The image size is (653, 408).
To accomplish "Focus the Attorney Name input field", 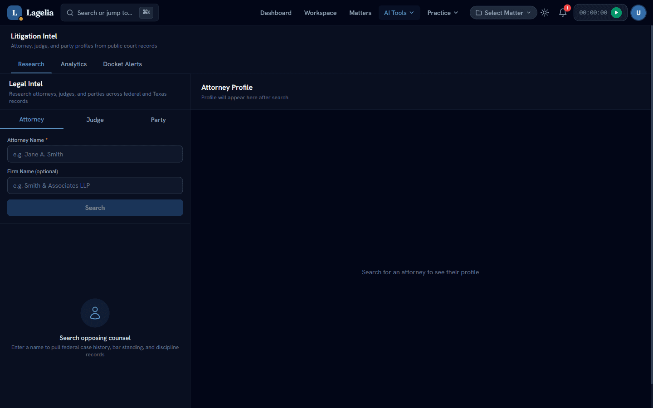I will click(95, 154).
